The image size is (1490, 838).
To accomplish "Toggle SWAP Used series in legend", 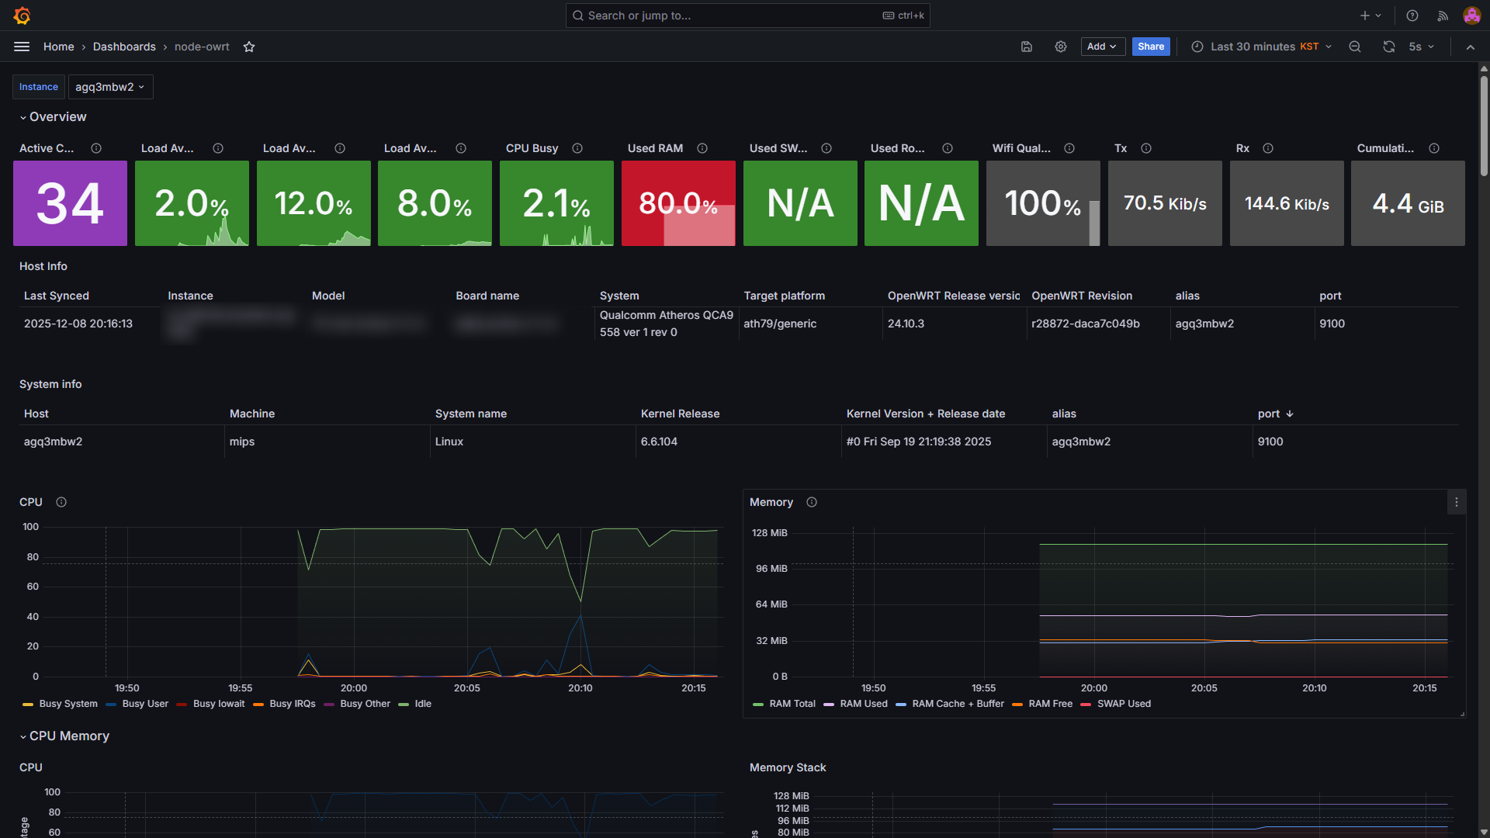I will tap(1124, 704).
